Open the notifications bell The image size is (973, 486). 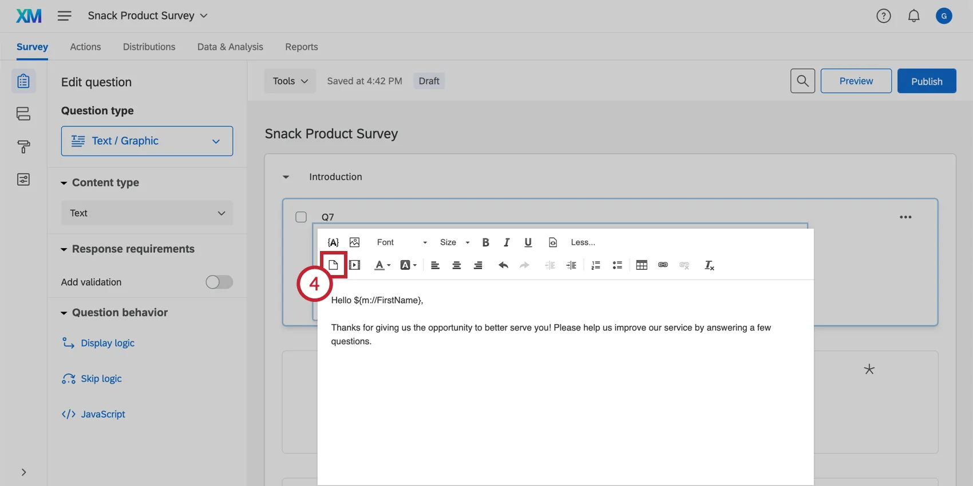[x=914, y=16]
